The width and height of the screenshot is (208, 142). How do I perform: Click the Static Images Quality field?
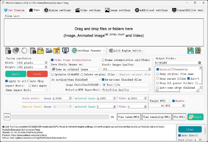pyautogui.click(x=125, y=69)
